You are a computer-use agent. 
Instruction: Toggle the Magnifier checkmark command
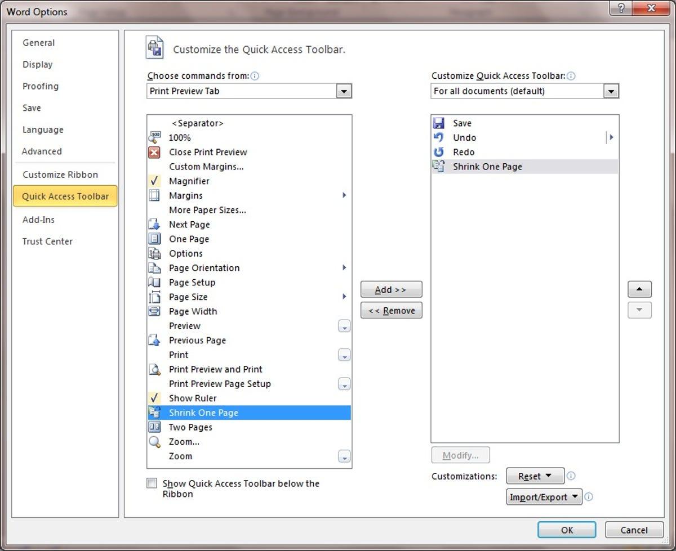(154, 181)
